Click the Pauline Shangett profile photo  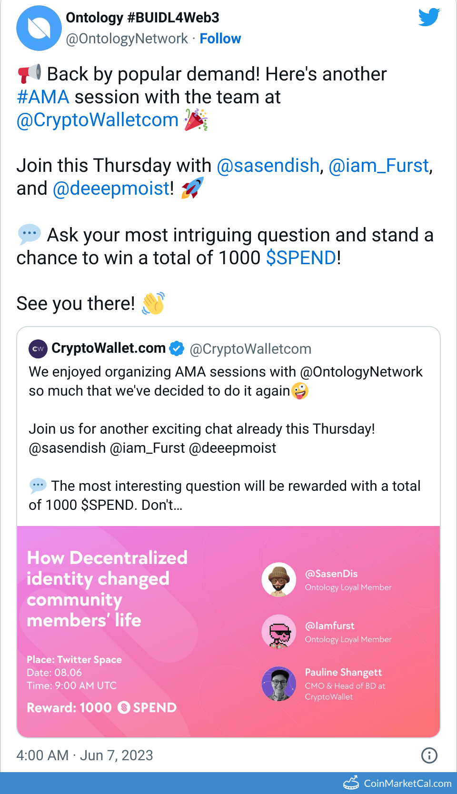tap(279, 684)
